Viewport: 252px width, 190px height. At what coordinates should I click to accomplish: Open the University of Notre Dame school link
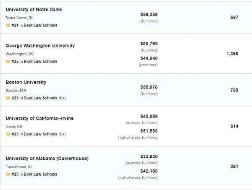click(x=34, y=10)
